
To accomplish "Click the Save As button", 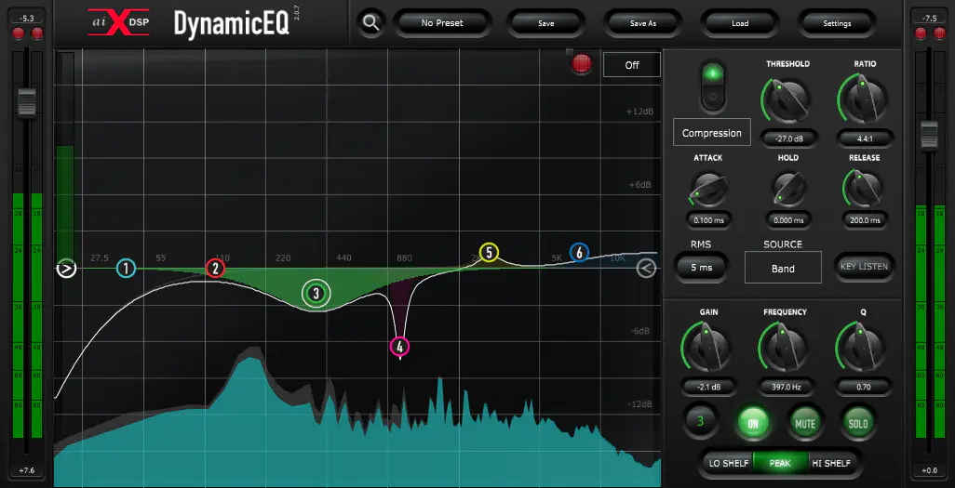I will (x=643, y=23).
